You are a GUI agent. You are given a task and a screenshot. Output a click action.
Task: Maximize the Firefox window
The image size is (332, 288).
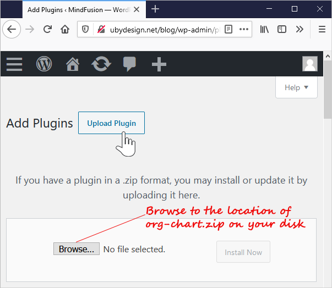[295, 9]
